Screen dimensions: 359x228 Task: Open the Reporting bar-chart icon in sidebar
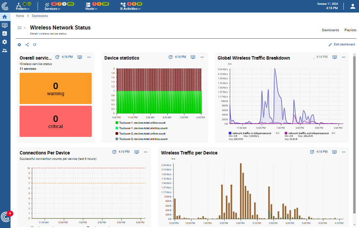click(5, 33)
